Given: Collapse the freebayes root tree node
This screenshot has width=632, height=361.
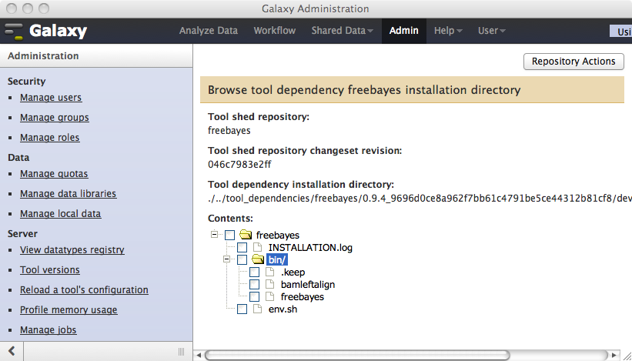Looking at the screenshot, I should pos(215,234).
